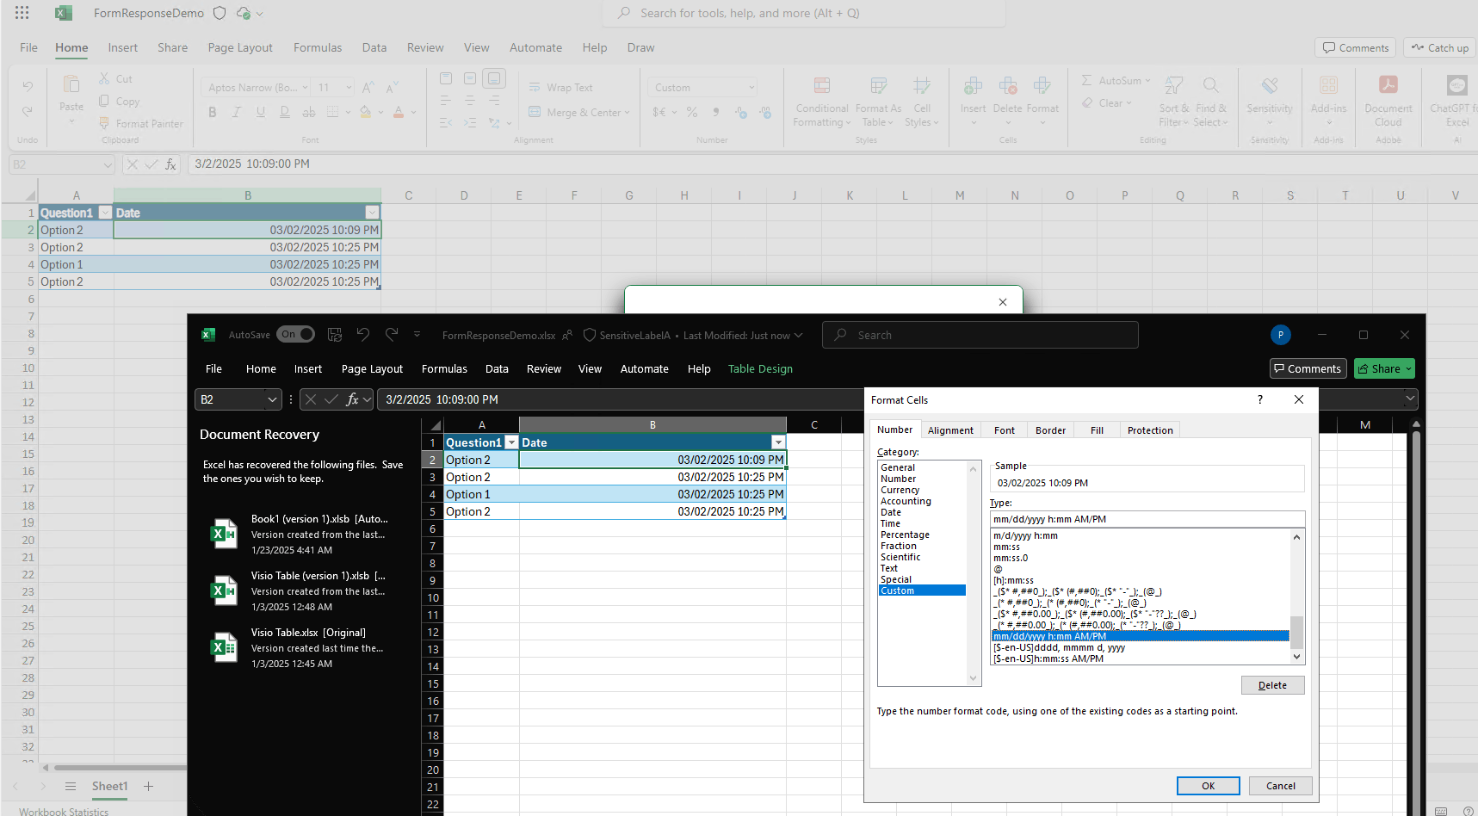Screen dimensions: 1478x816
Task: Open the all sheets list icon
Action: pos(71,786)
